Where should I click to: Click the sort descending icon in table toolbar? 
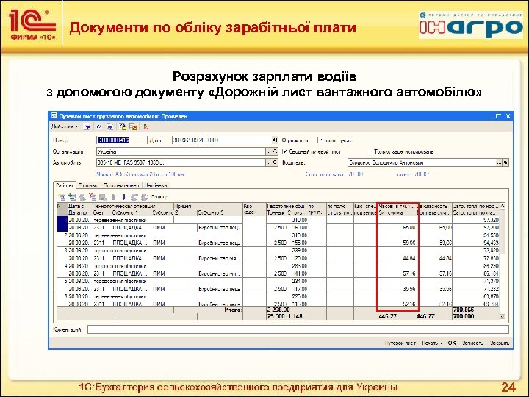[145, 197]
